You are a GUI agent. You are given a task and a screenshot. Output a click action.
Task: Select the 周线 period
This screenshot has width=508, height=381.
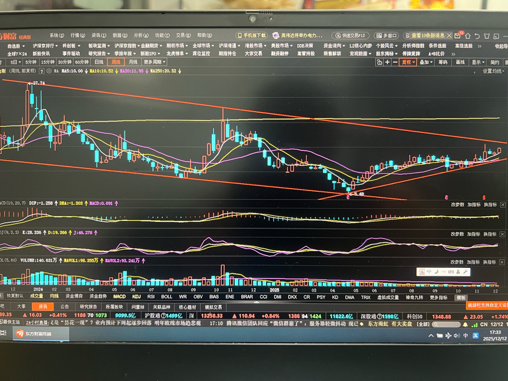point(116,62)
